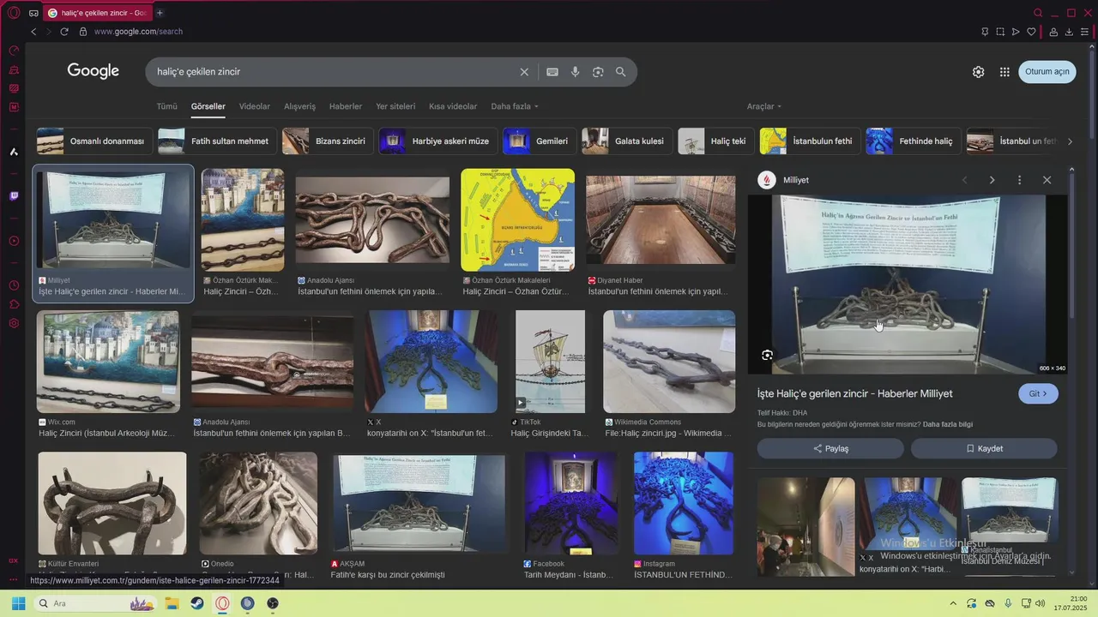Viewport: 1098px width, 617px height.
Task: Click the Windows Start button
Action: pos(18,603)
